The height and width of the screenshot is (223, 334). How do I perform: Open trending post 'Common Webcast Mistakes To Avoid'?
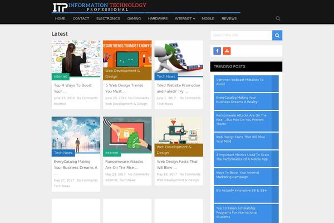[x=246, y=84]
